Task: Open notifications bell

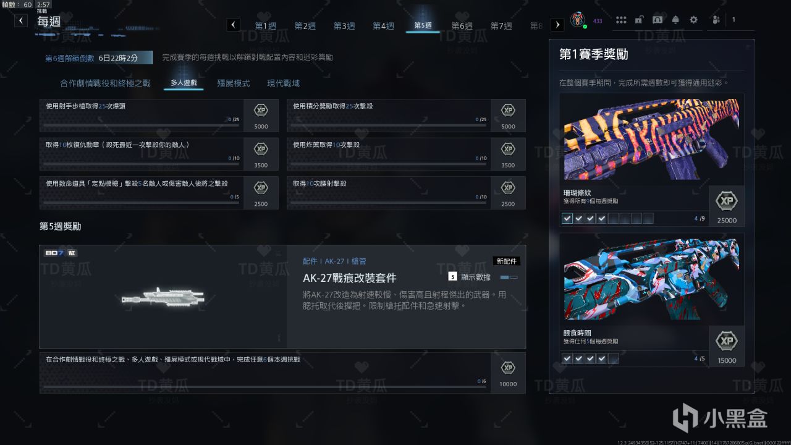Action: tap(676, 20)
